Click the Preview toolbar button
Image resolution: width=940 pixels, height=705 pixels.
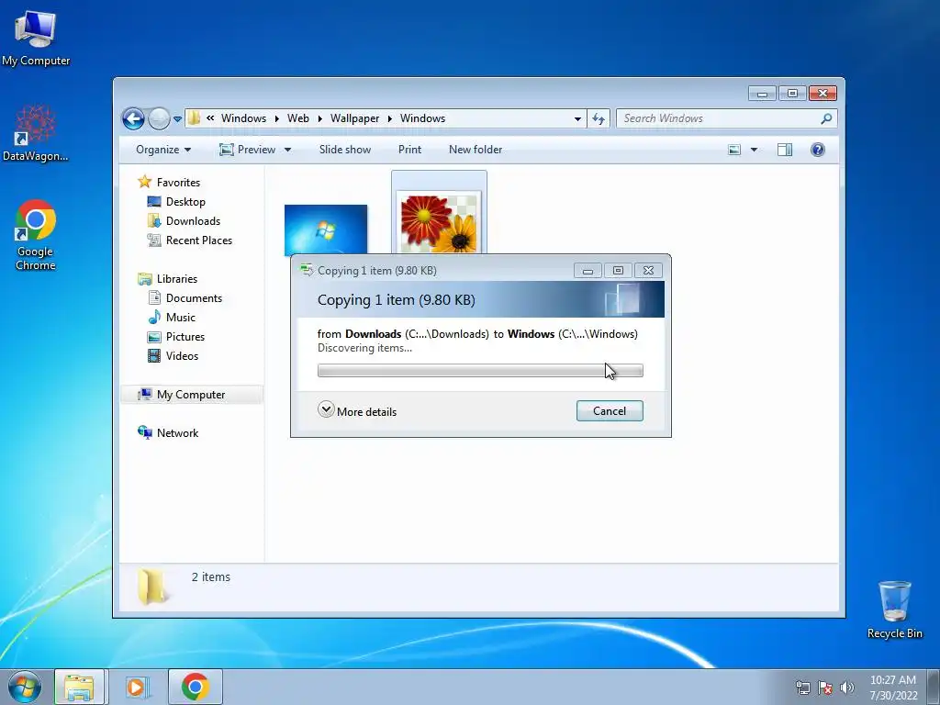click(x=247, y=150)
